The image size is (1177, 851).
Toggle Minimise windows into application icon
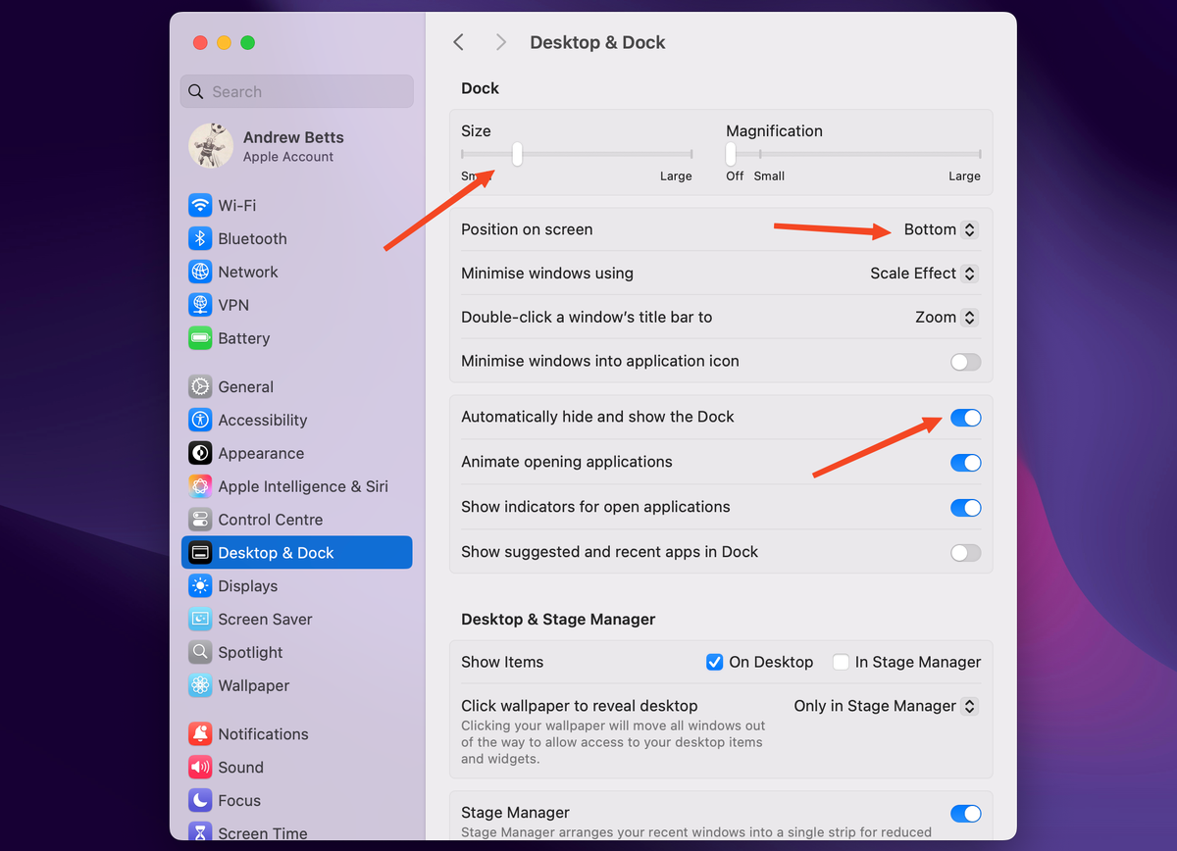point(965,362)
